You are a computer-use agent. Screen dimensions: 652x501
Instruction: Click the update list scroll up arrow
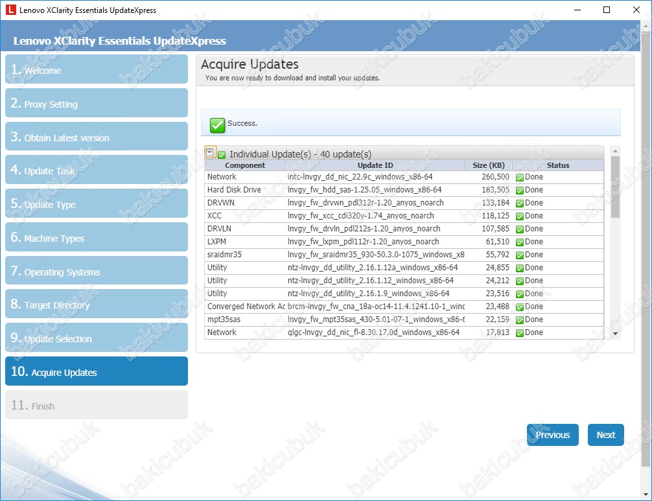(x=616, y=150)
